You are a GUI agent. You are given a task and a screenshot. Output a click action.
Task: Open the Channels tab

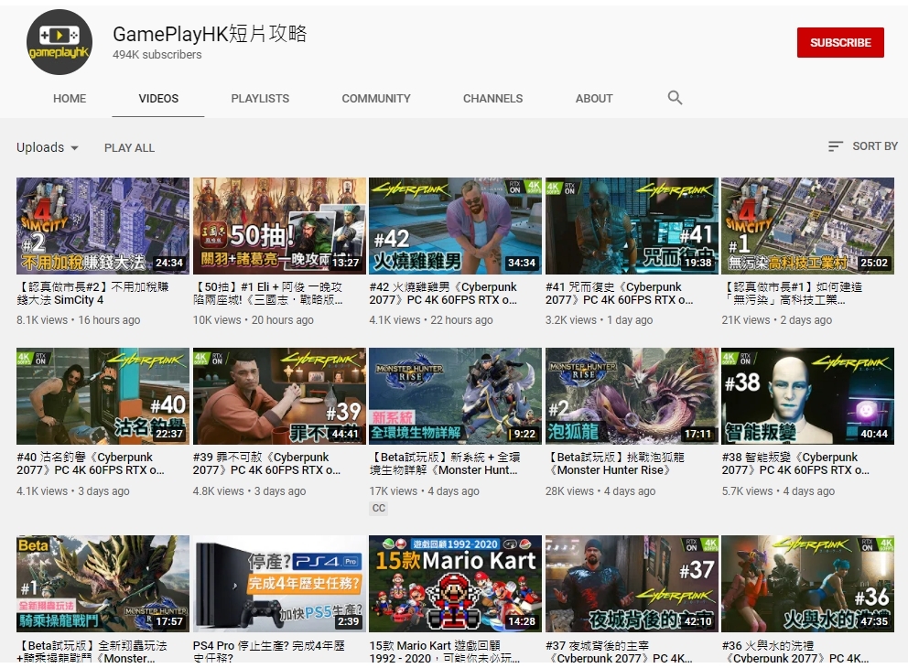492,99
